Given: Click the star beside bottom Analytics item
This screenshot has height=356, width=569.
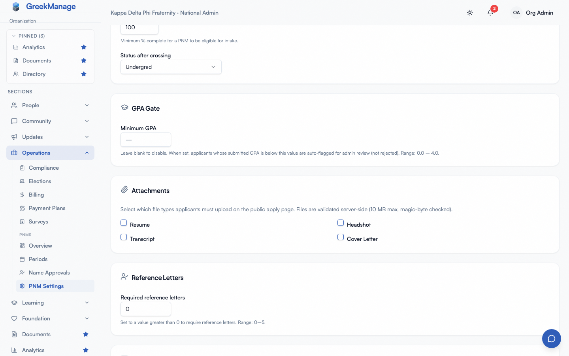Looking at the screenshot, I should pos(86,350).
